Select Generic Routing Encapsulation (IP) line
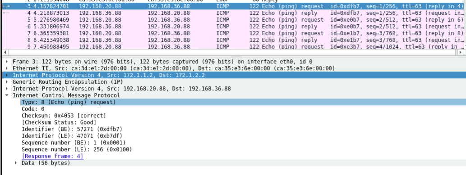Screen dimensions: 466x175 [x=68, y=82]
